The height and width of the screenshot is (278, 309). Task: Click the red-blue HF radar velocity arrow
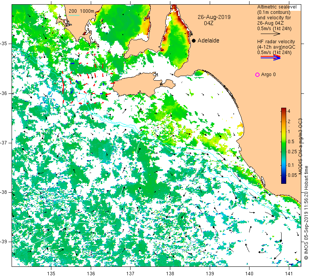tap(270, 57)
